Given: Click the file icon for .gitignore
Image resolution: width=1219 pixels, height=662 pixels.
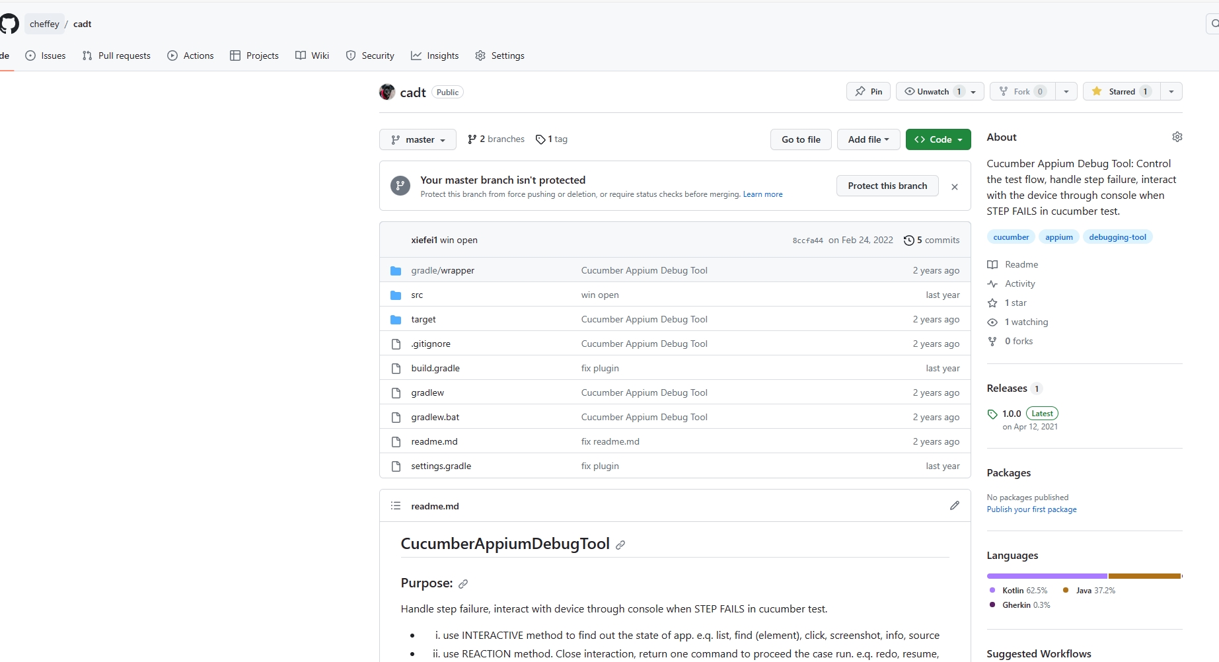Looking at the screenshot, I should click(396, 344).
